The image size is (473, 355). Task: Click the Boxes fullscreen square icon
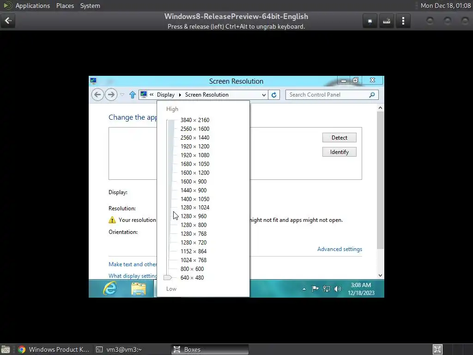[x=370, y=21]
